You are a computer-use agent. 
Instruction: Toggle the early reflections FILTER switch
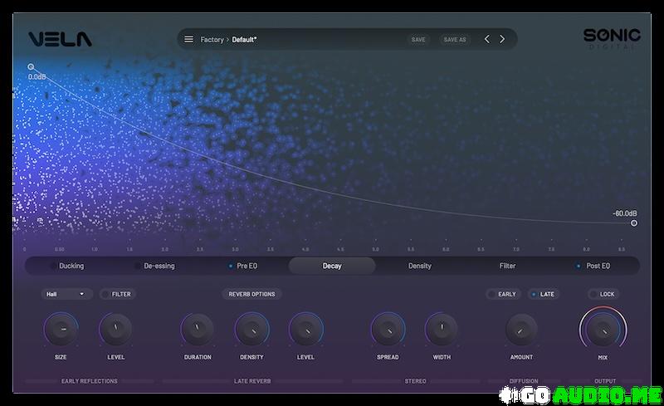coord(118,294)
